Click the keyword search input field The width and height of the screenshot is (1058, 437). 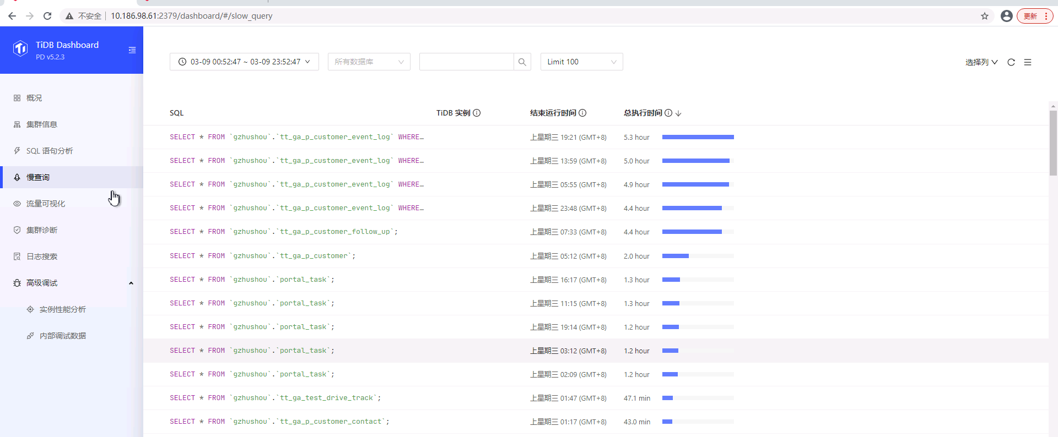[466, 62]
